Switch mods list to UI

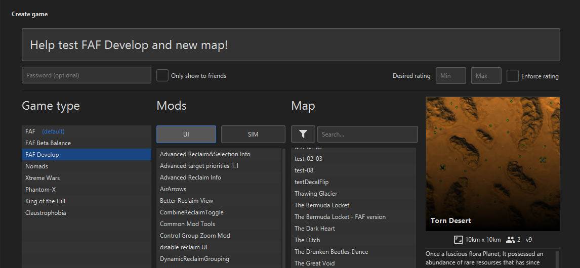tap(186, 134)
